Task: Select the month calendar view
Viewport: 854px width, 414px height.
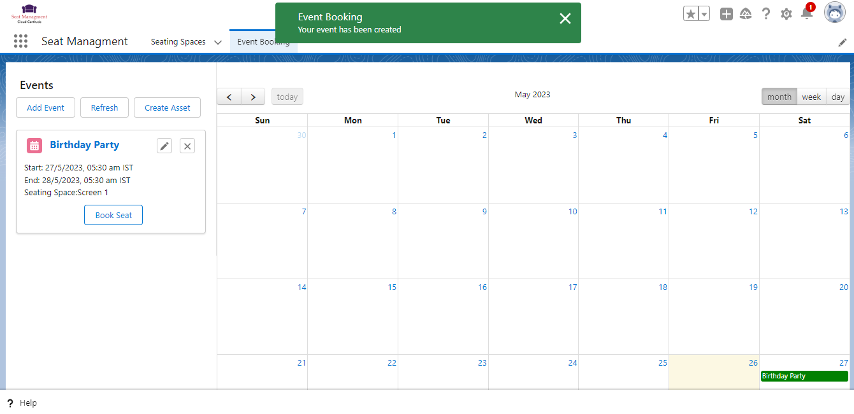Action: coord(779,97)
